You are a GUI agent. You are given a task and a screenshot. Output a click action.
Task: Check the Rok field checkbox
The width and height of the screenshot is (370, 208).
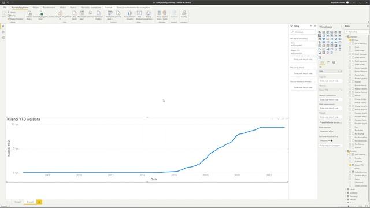tap(350, 127)
